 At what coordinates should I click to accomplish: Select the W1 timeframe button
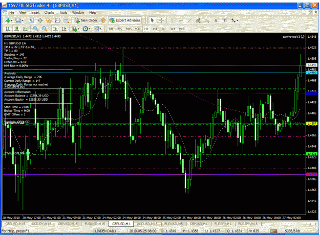173,29
